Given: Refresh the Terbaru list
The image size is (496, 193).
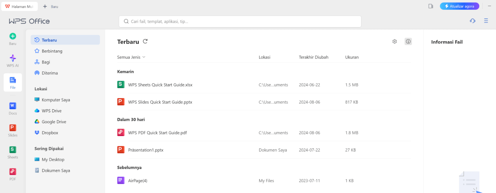Looking at the screenshot, I should point(145,41).
